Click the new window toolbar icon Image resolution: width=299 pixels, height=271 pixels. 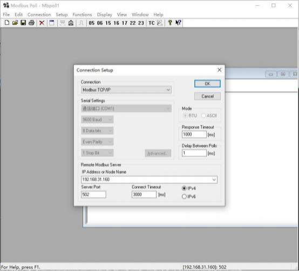(52, 23)
